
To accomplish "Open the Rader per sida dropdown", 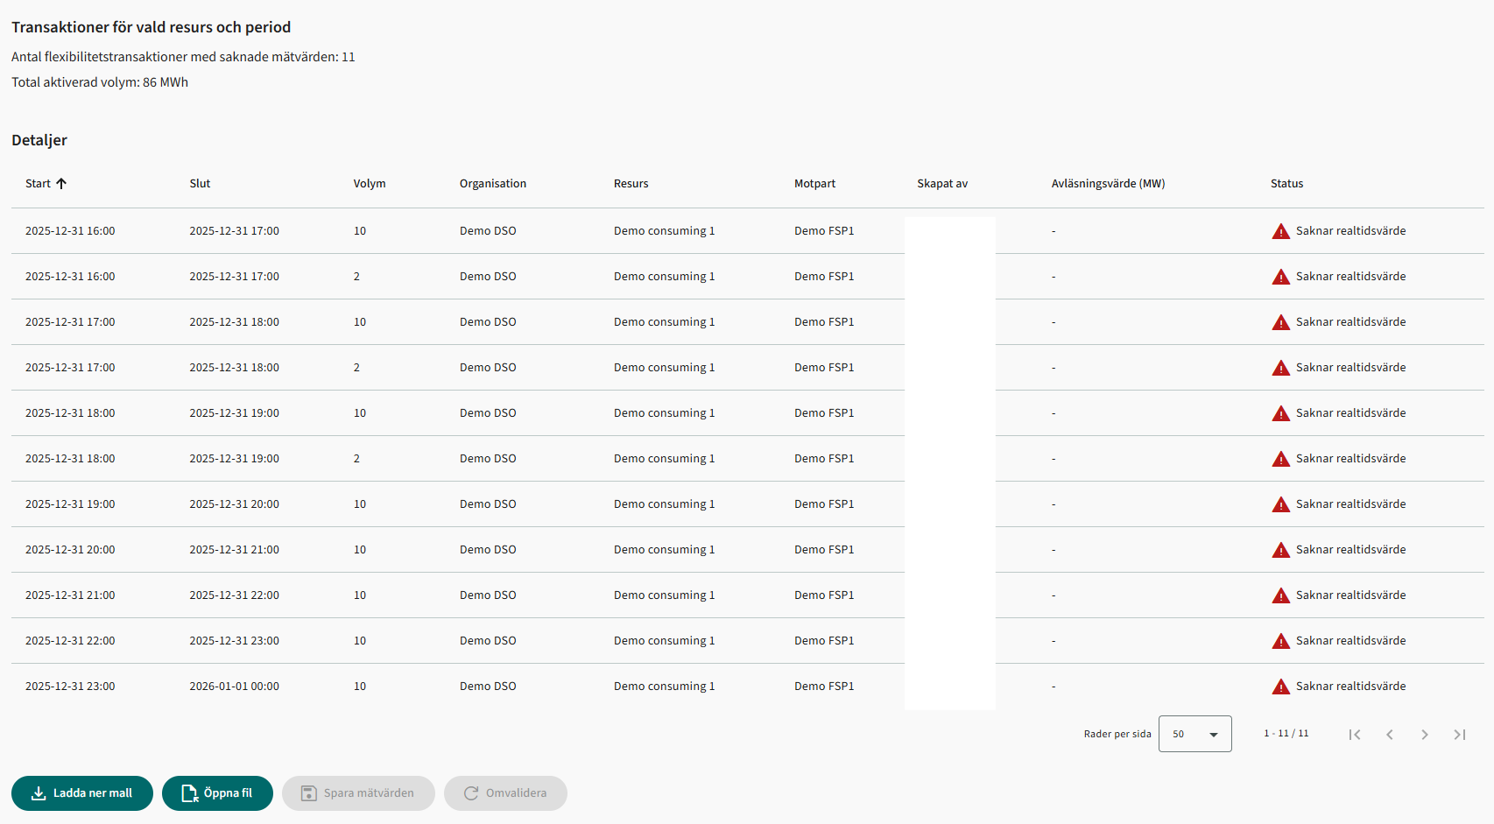I will click(x=1194, y=734).
